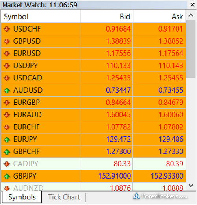Switch to the Tick Chart tab

click(64, 197)
